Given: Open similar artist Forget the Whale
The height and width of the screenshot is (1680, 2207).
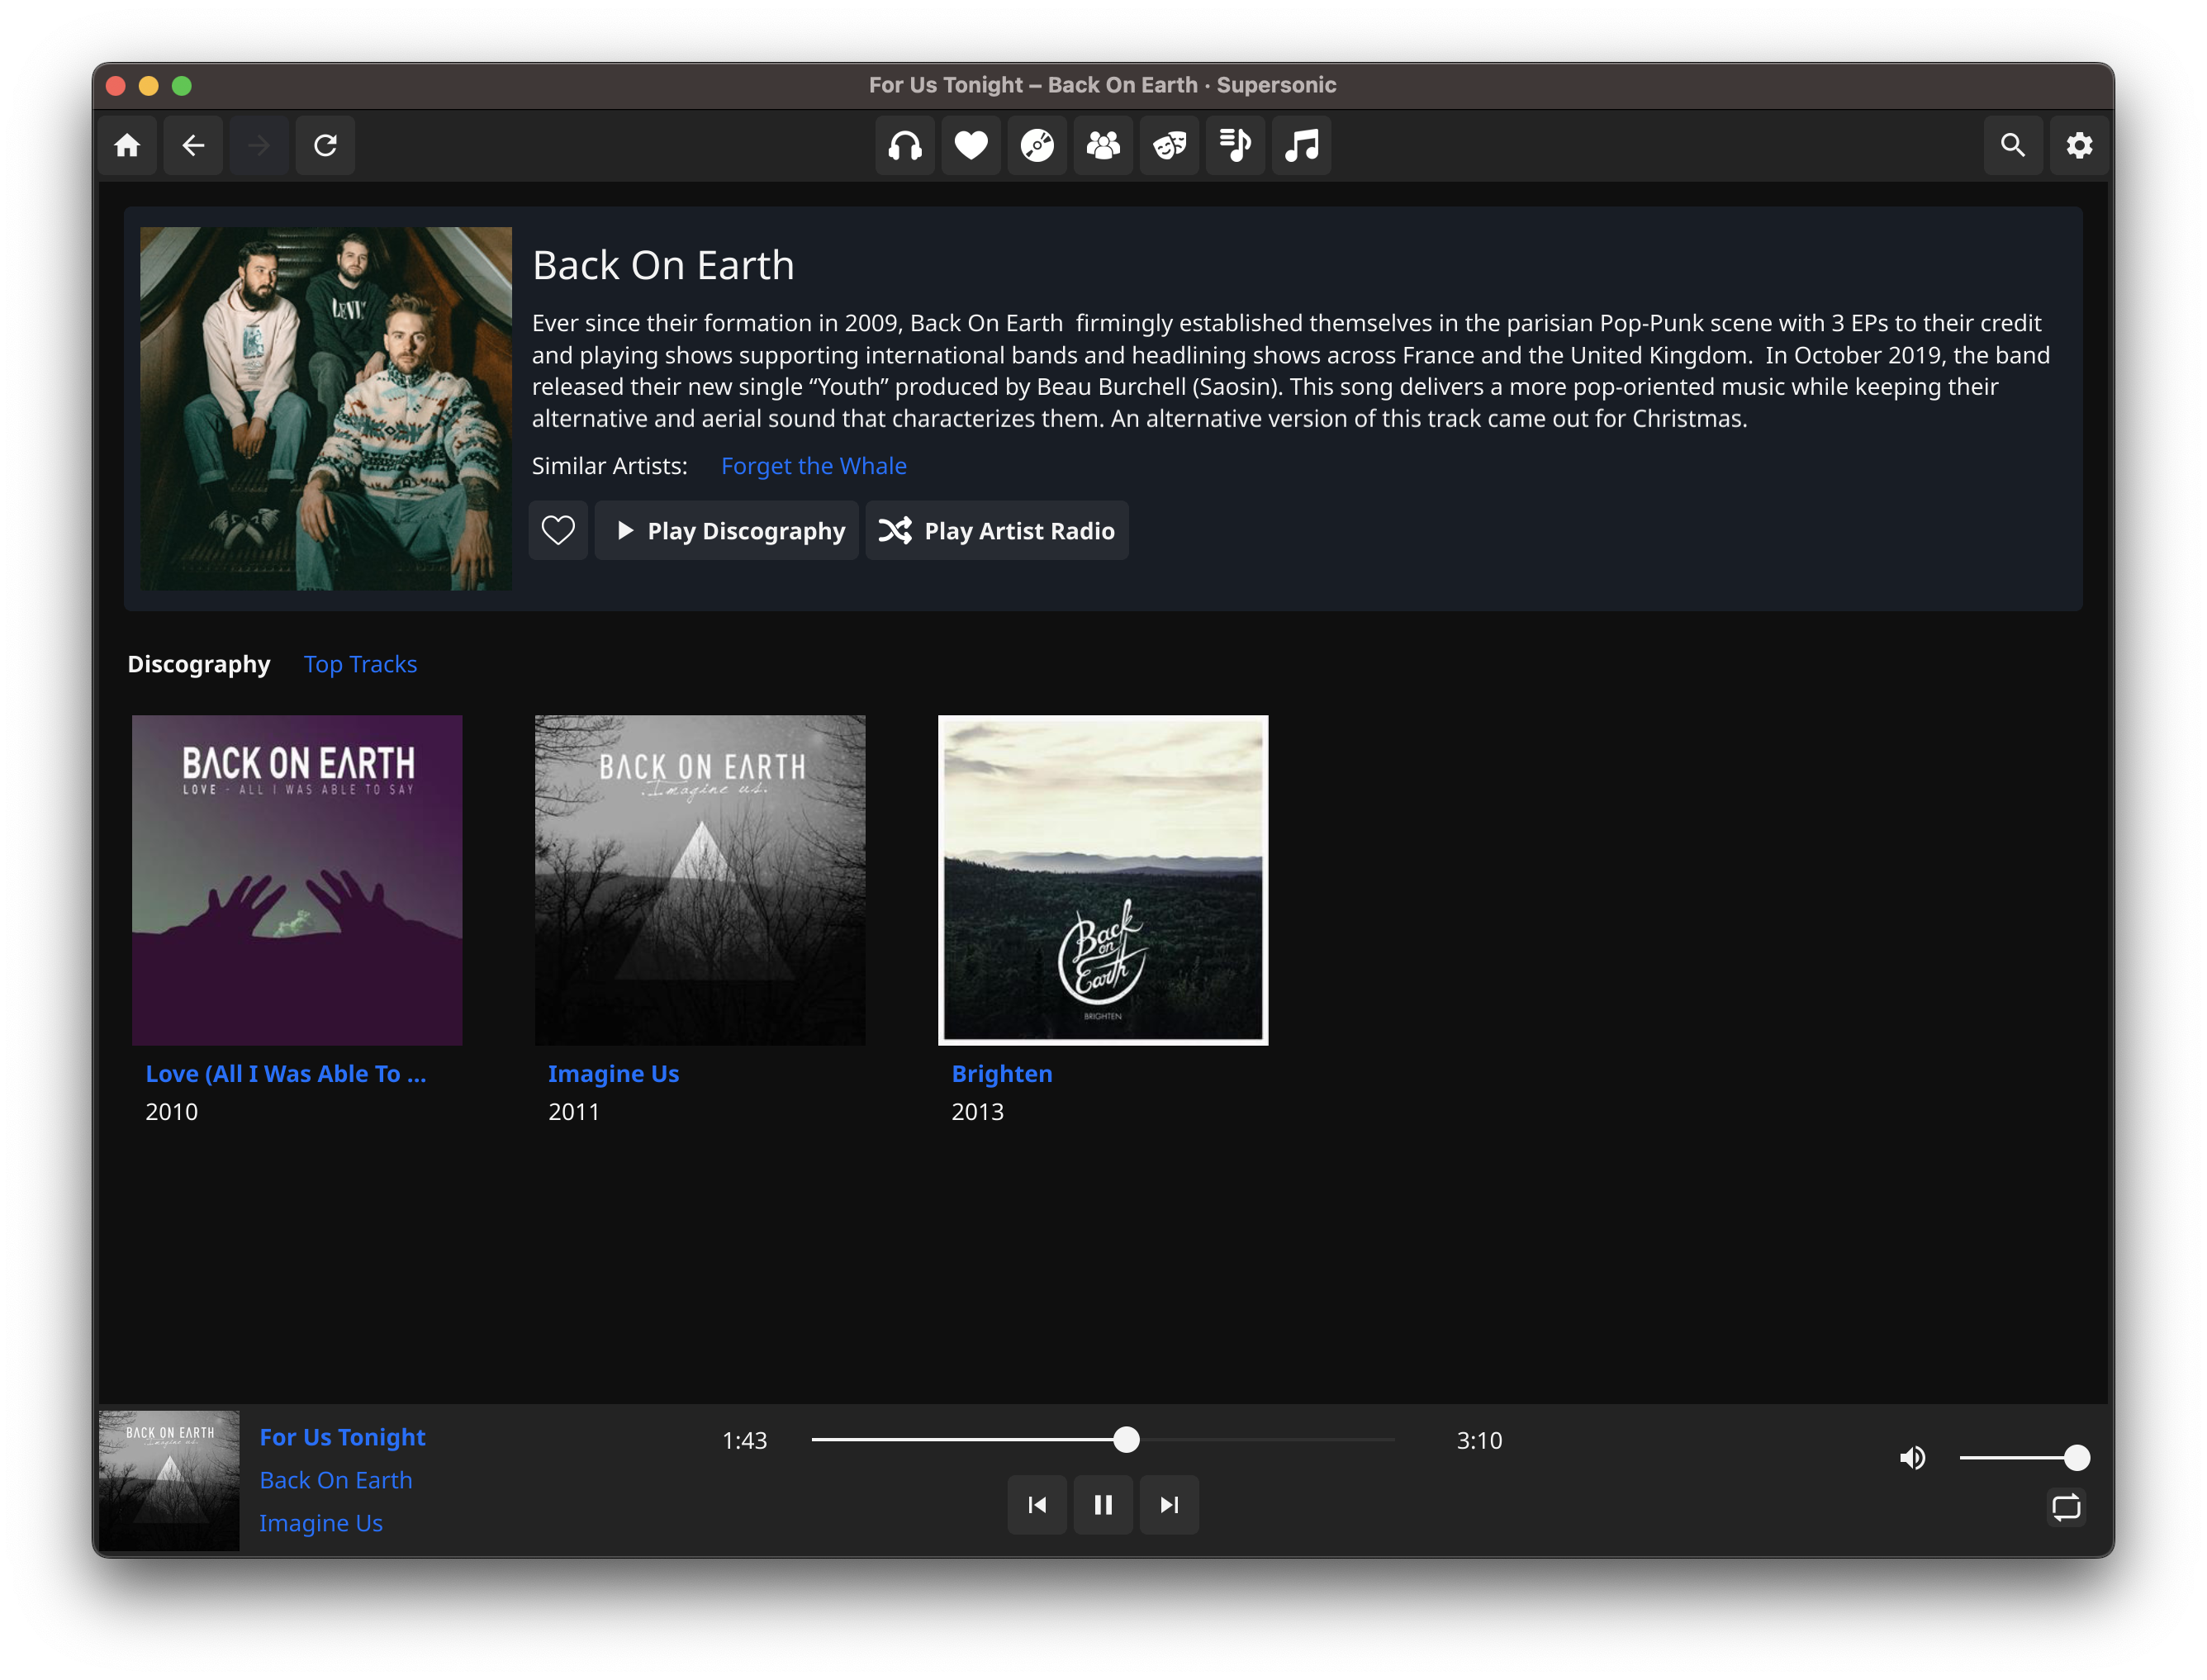Looking at the screenshot, I should click(814, 466).
